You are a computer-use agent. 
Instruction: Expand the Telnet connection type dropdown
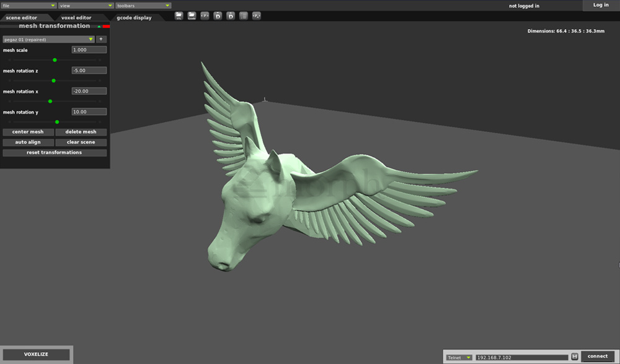coord(459,357)
